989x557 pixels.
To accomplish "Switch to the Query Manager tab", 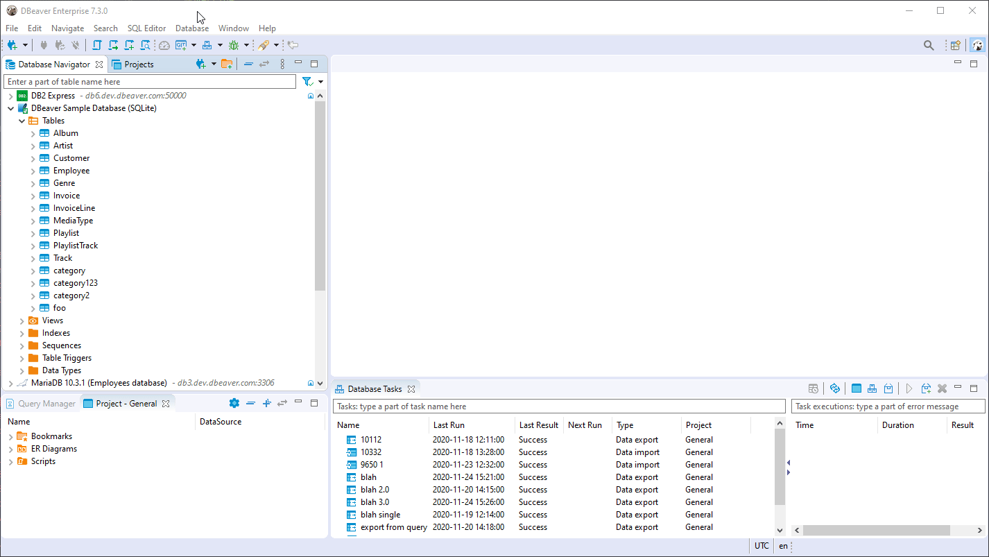I will (41, 403).
